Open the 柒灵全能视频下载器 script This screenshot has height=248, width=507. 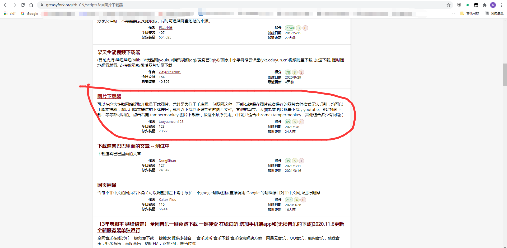coord(119,52)
